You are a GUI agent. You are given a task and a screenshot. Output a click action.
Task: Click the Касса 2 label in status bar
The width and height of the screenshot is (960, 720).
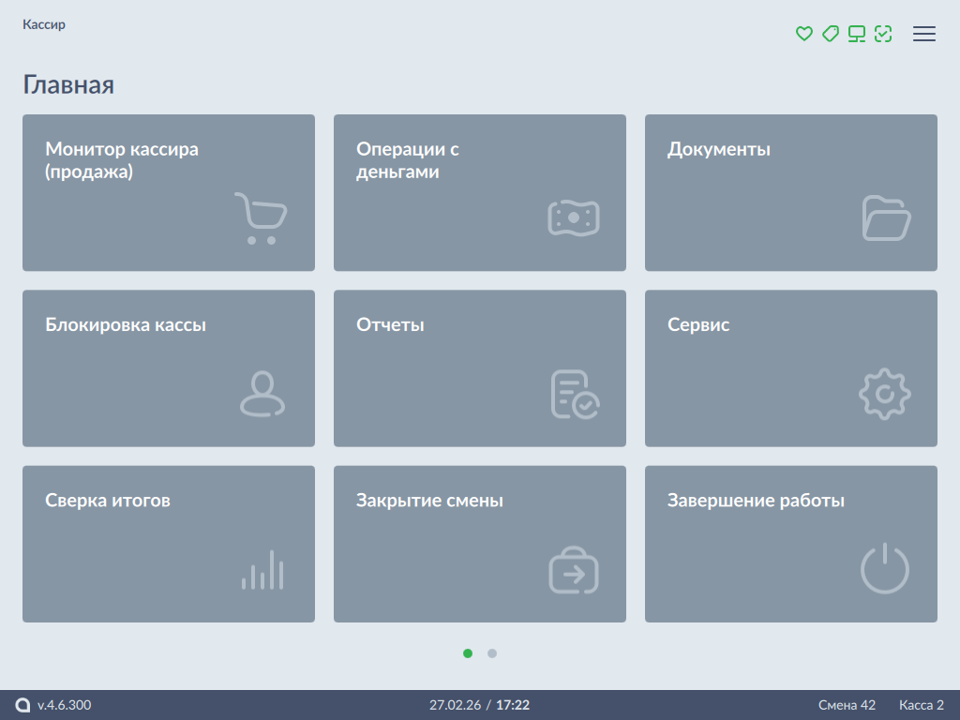(921, 705)
